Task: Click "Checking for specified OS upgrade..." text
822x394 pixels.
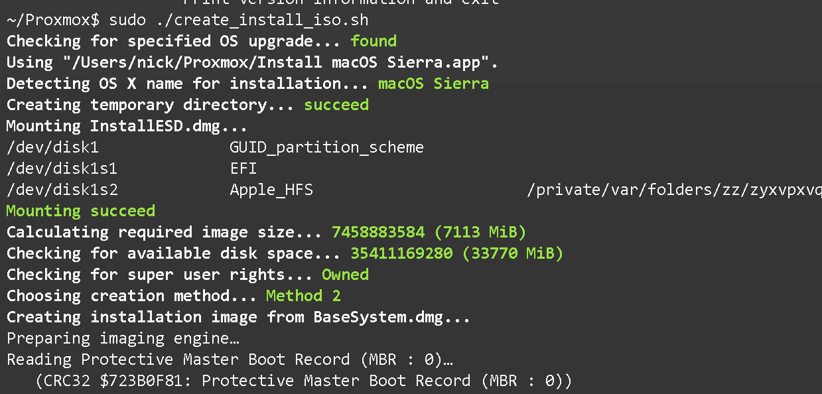Action: [x=174, y=41]
